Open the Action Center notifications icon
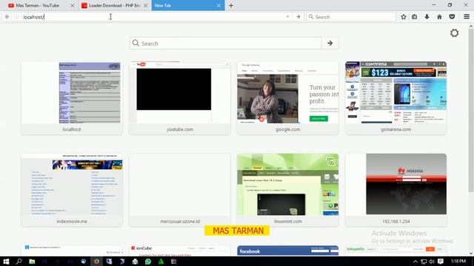474x266 pixels. pos(441,262)
